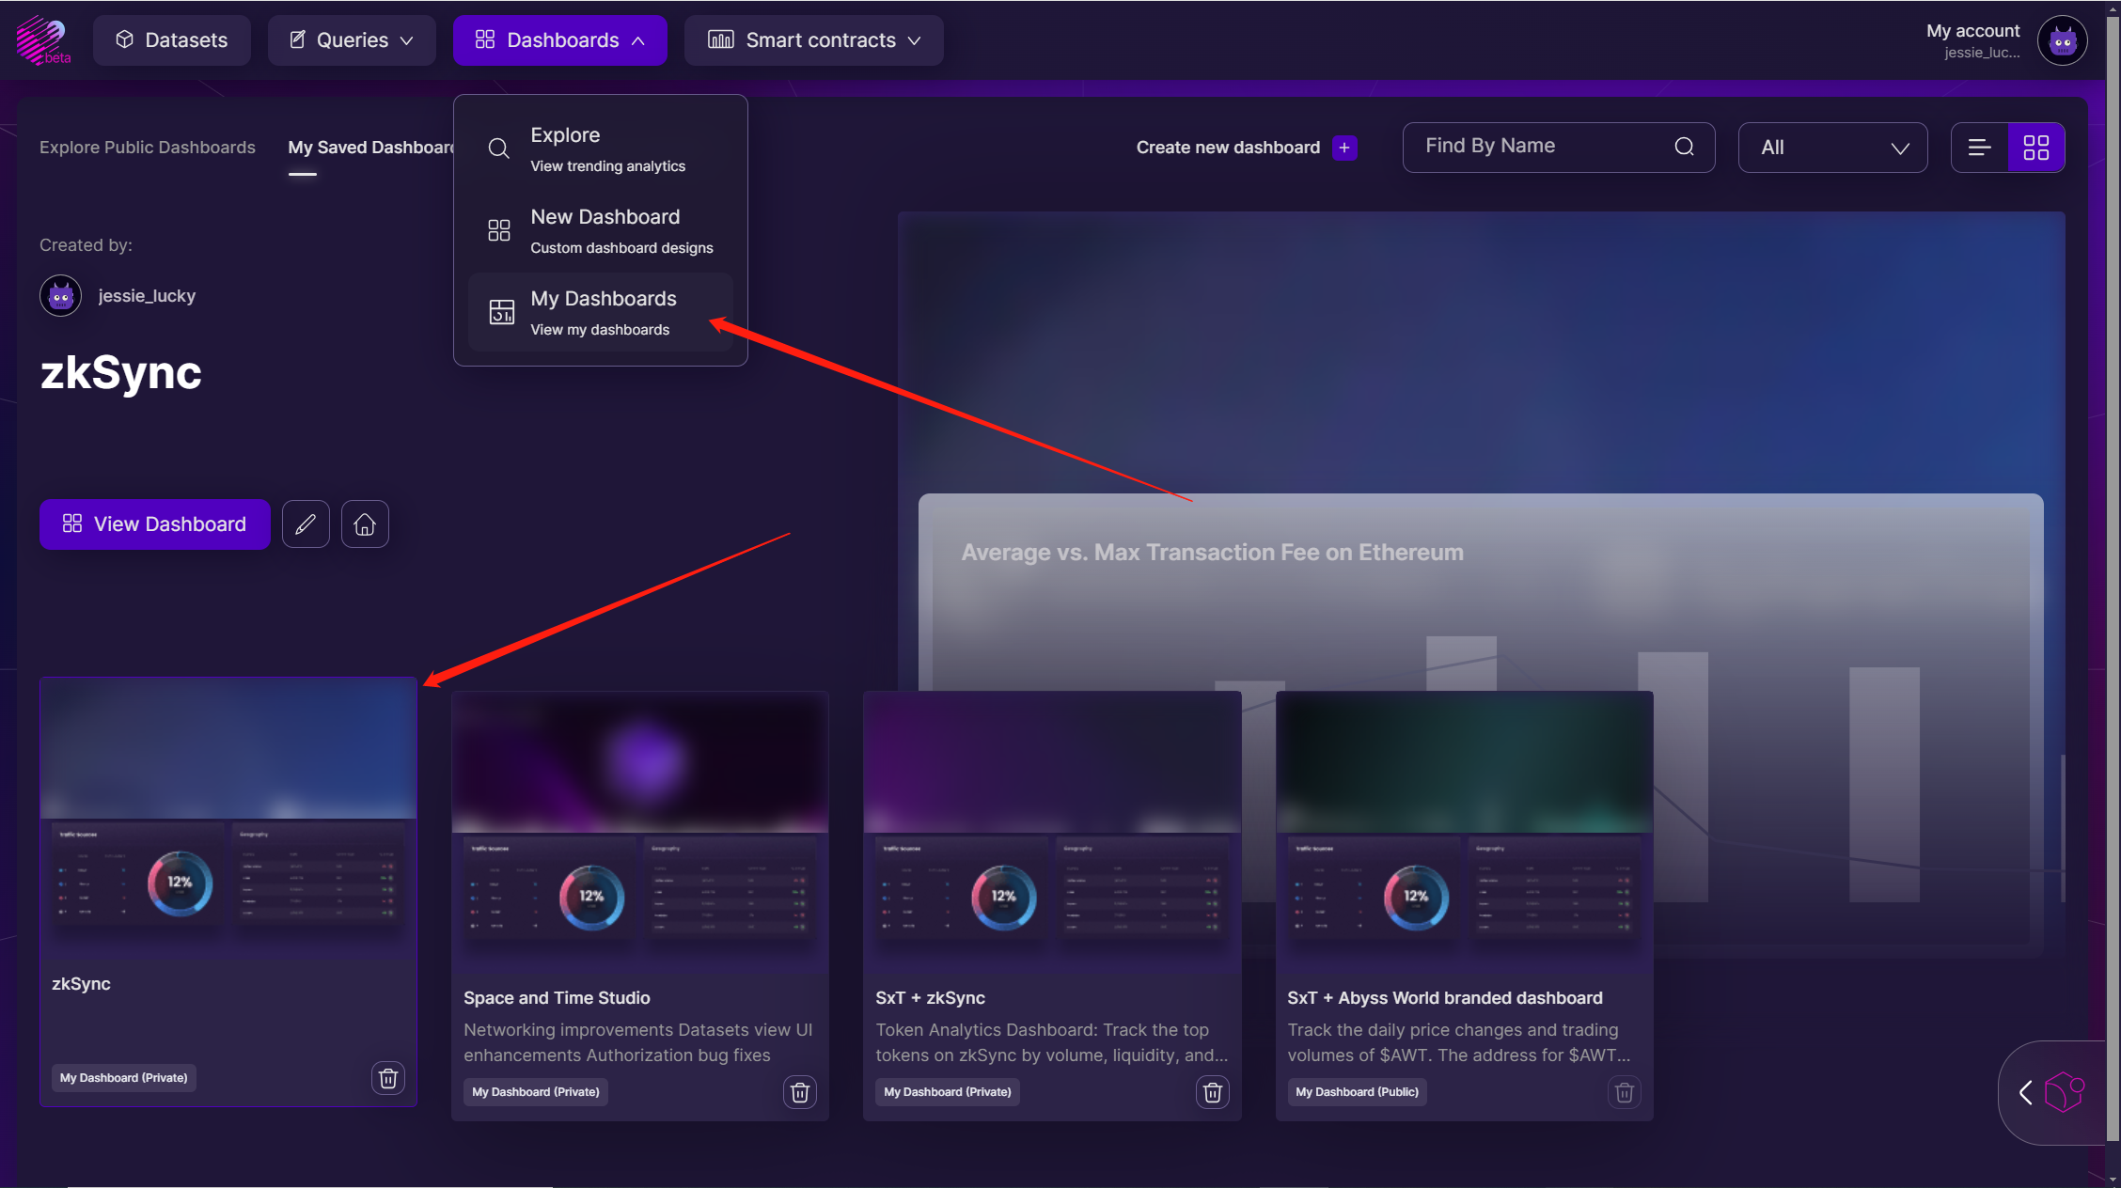The width and height of the screenshot is (2121, 1188).
Task: Click the plus icon to create dashboard
Action: (1344, 148)
